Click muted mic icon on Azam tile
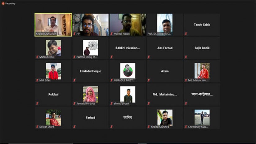This screenshot has width=256, height=144. point(149,80)
